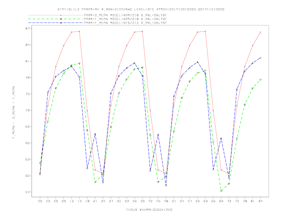The image size is (284, 219).
Task: Click the green dashed legend line sample
Action: tap(56, 19)
